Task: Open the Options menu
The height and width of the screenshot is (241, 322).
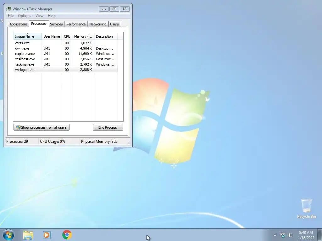Action: point(25,16)
